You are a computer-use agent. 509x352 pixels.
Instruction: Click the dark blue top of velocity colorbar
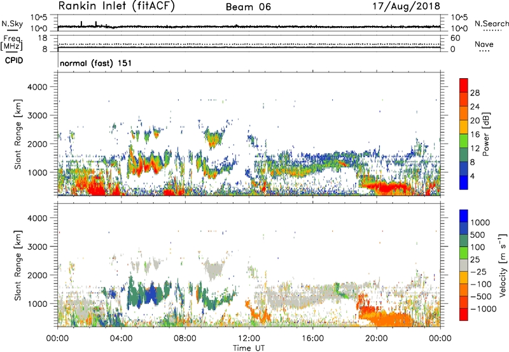(x=464, y=216)
